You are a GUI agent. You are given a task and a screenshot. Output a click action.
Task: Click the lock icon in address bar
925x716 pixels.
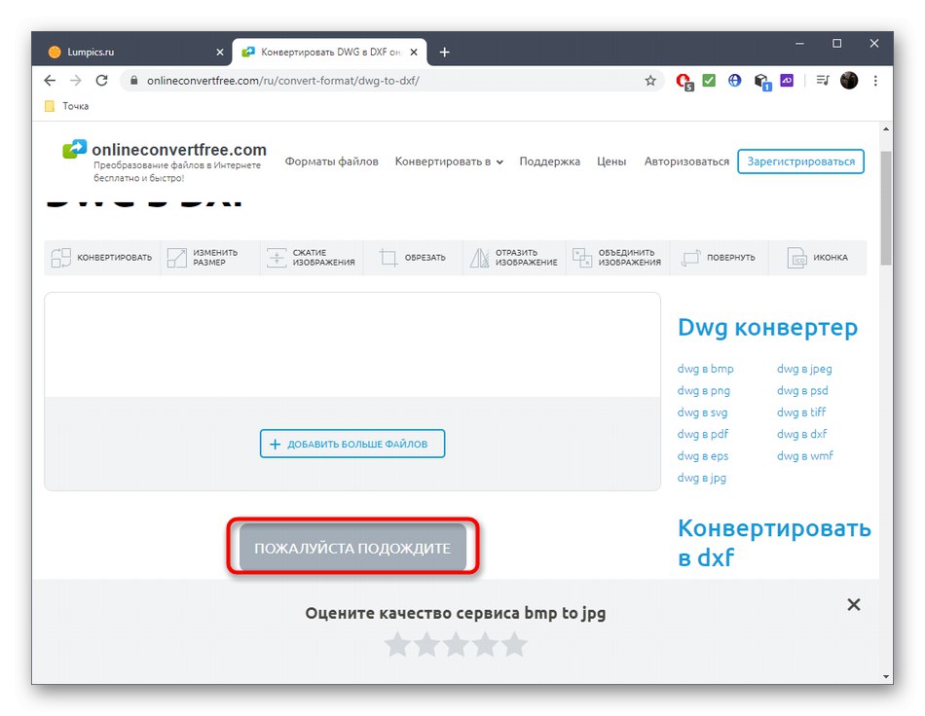(x=134, y=80)
